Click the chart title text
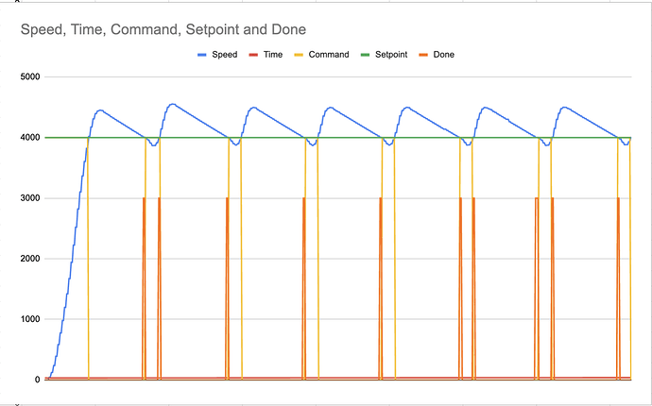 pyautogui.click(x=163, y=30)
